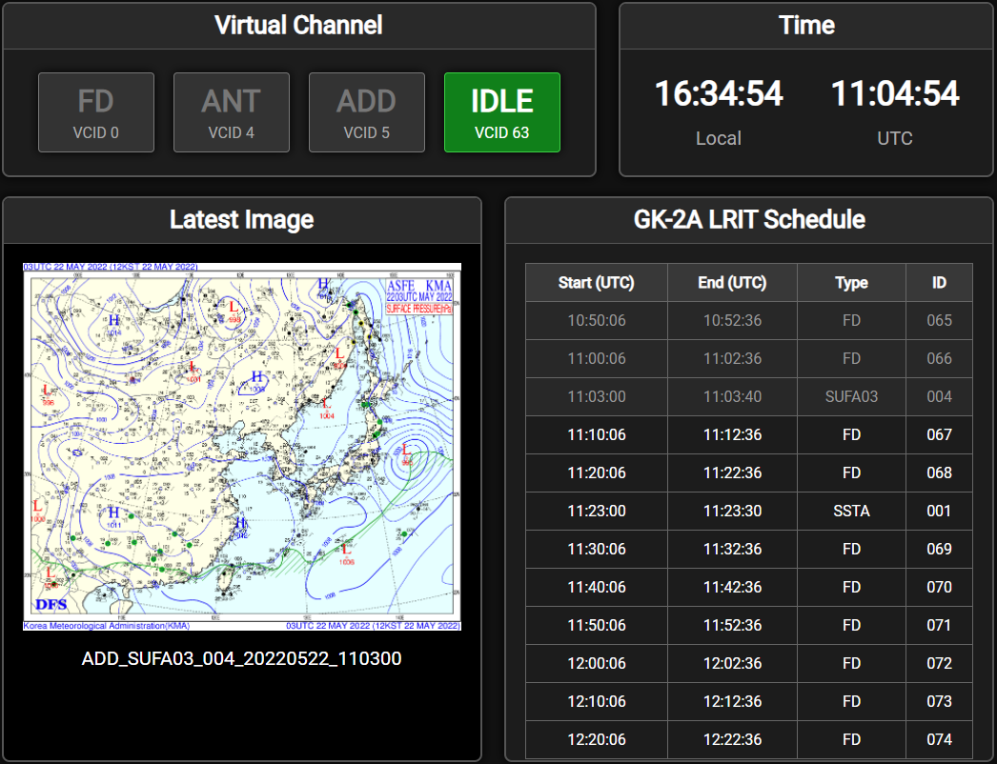Select the ADD VCID 5 channel

366,111
